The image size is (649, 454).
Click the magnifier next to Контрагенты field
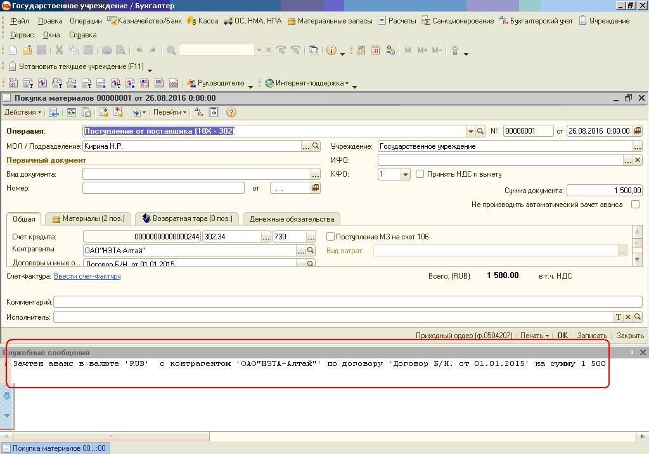(311, 251)
